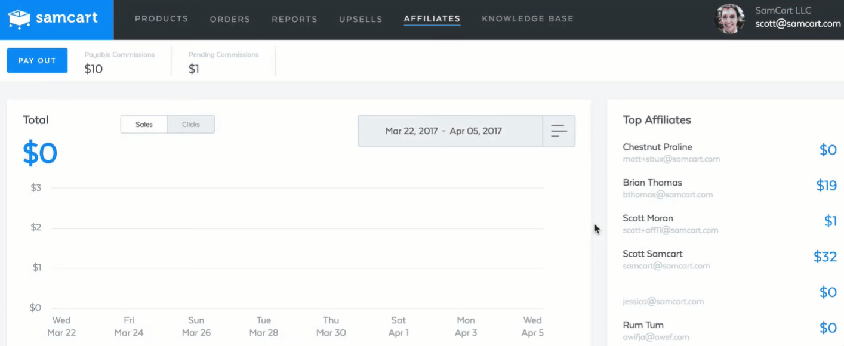Click the Pay Out button
The image size is (844, 346).
[x=37, y=60]
